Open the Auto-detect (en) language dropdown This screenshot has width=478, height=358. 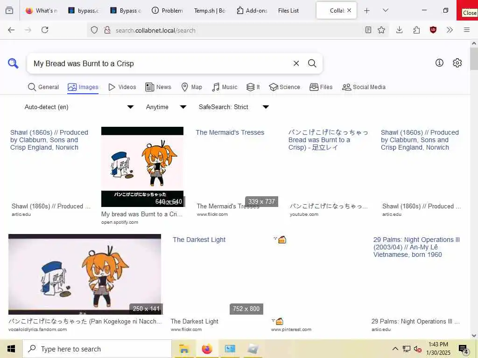(79, 107)
